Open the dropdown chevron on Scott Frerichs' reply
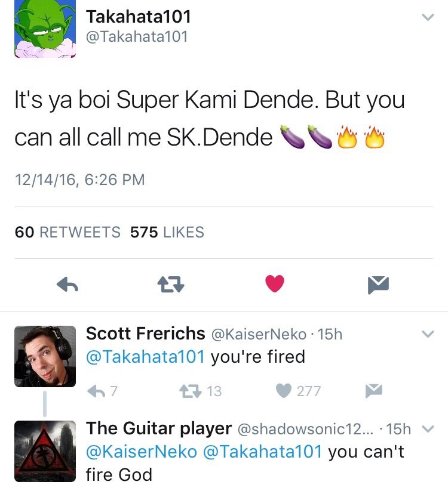This screenshot has width=448, height=494. (428, 335)
